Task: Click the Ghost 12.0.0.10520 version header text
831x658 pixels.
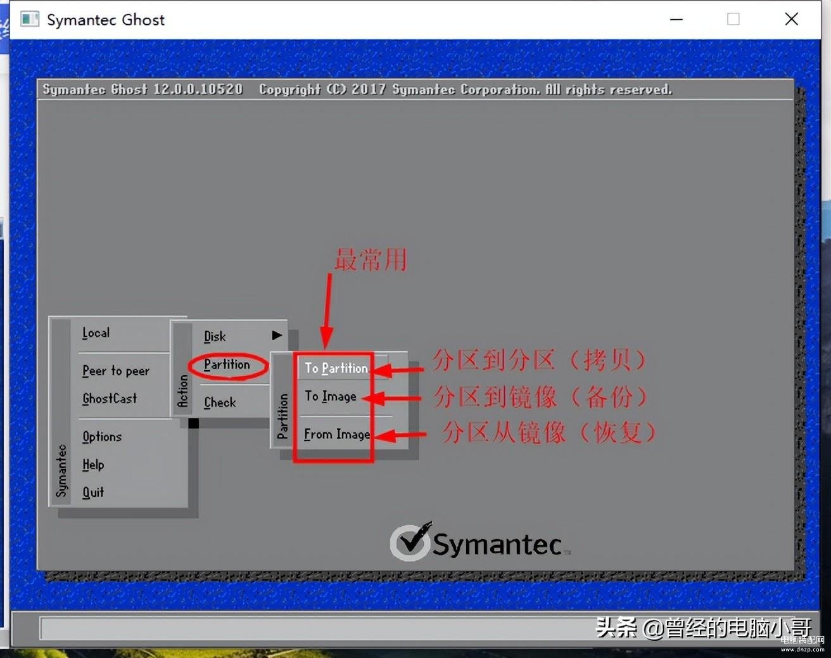Action: coord(143,89)
